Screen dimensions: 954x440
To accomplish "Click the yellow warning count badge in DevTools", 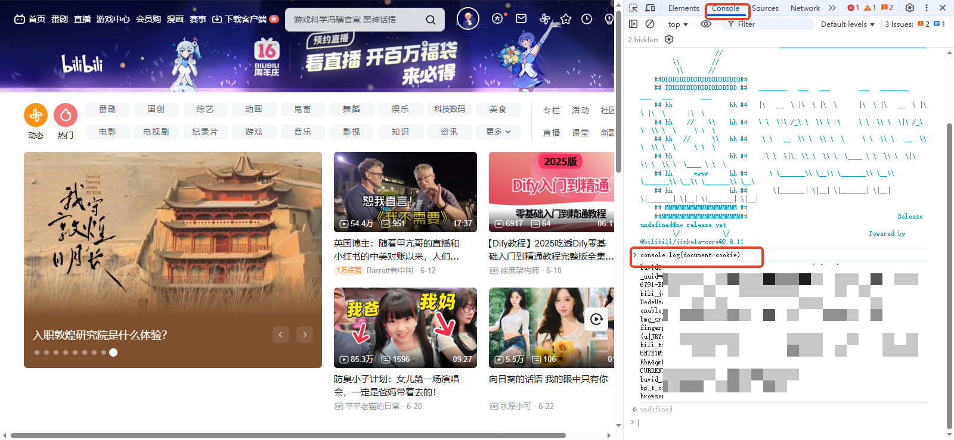I will pos(870,8).
